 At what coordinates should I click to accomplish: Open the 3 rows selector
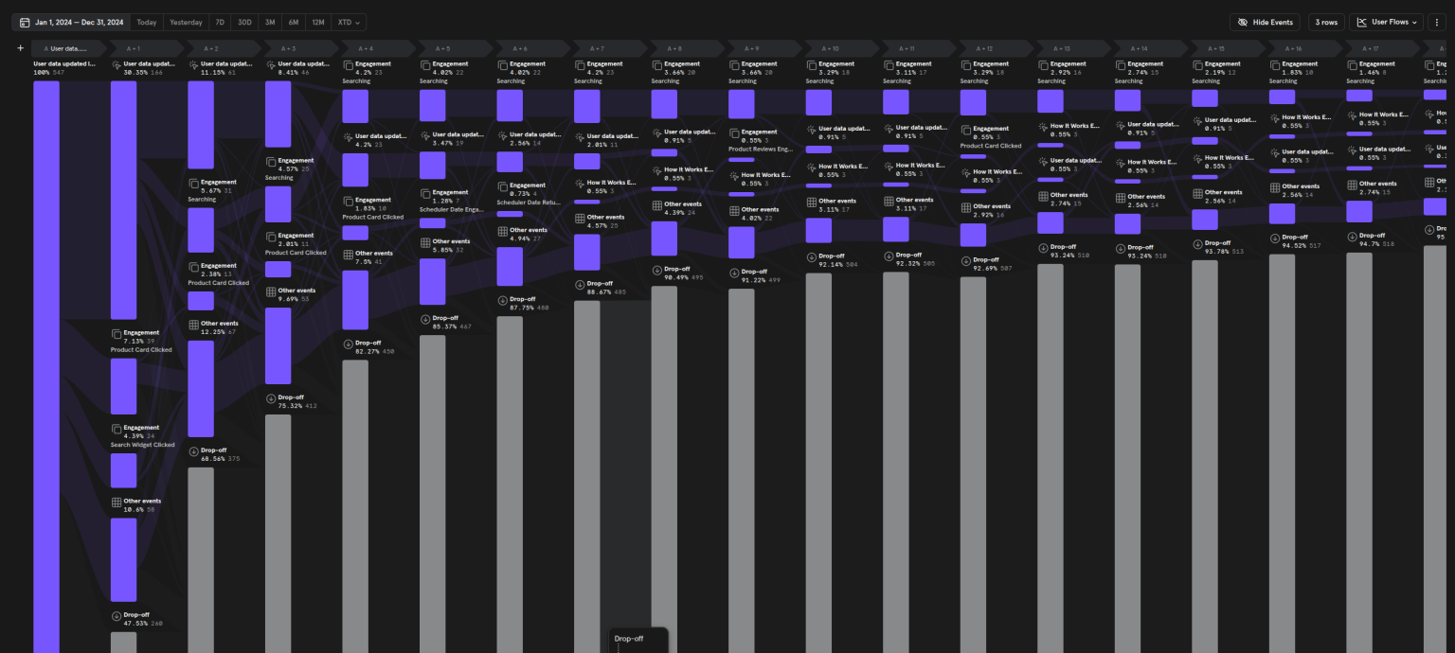point(1324,22)
